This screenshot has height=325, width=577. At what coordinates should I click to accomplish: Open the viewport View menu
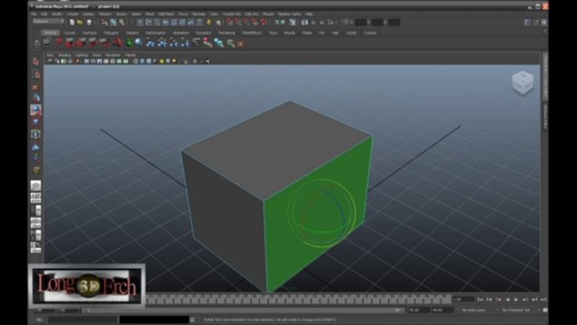50,55
